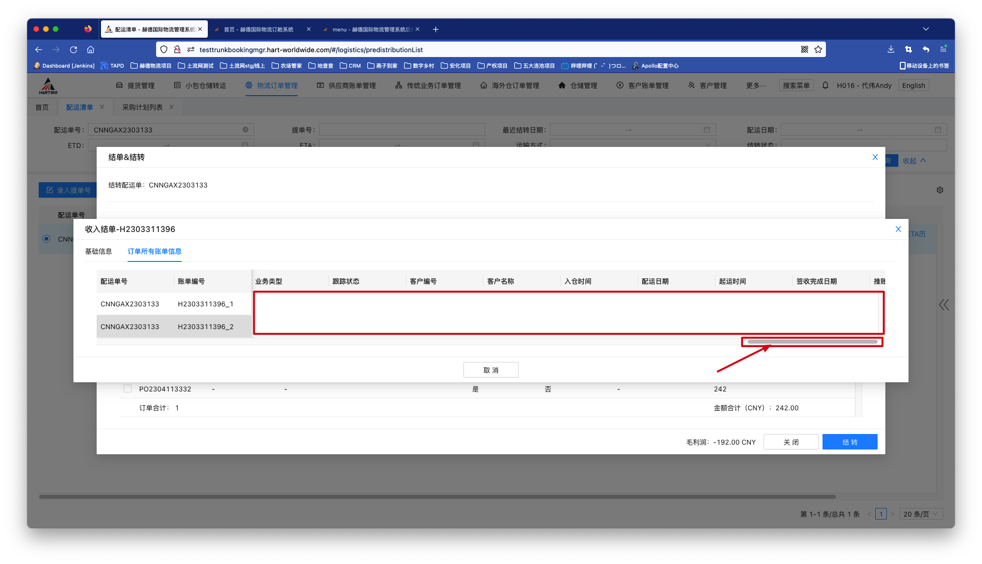
Task: Click the bookmark star icon
Action: coord(818,50)
